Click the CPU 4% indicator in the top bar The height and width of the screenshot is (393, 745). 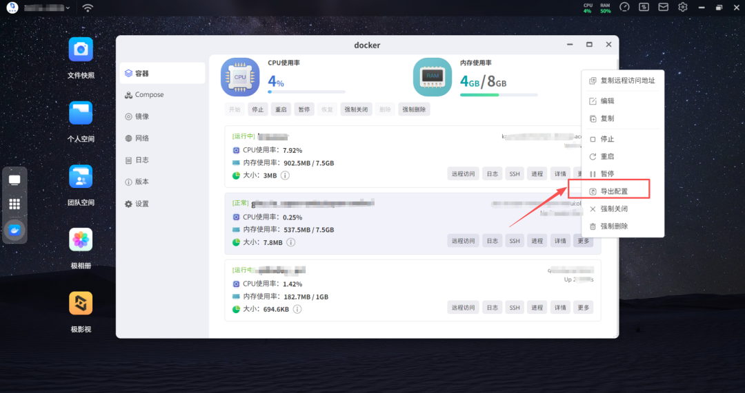(x=588, y=8)
